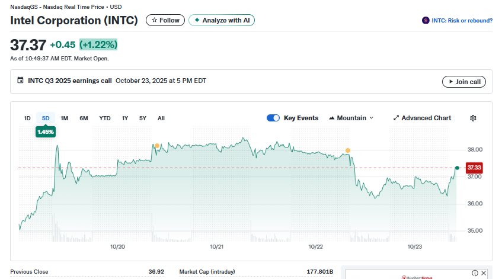This screenshot has width=502, height=279.
Task: Select the 5D time range
Action: (46, 118)
